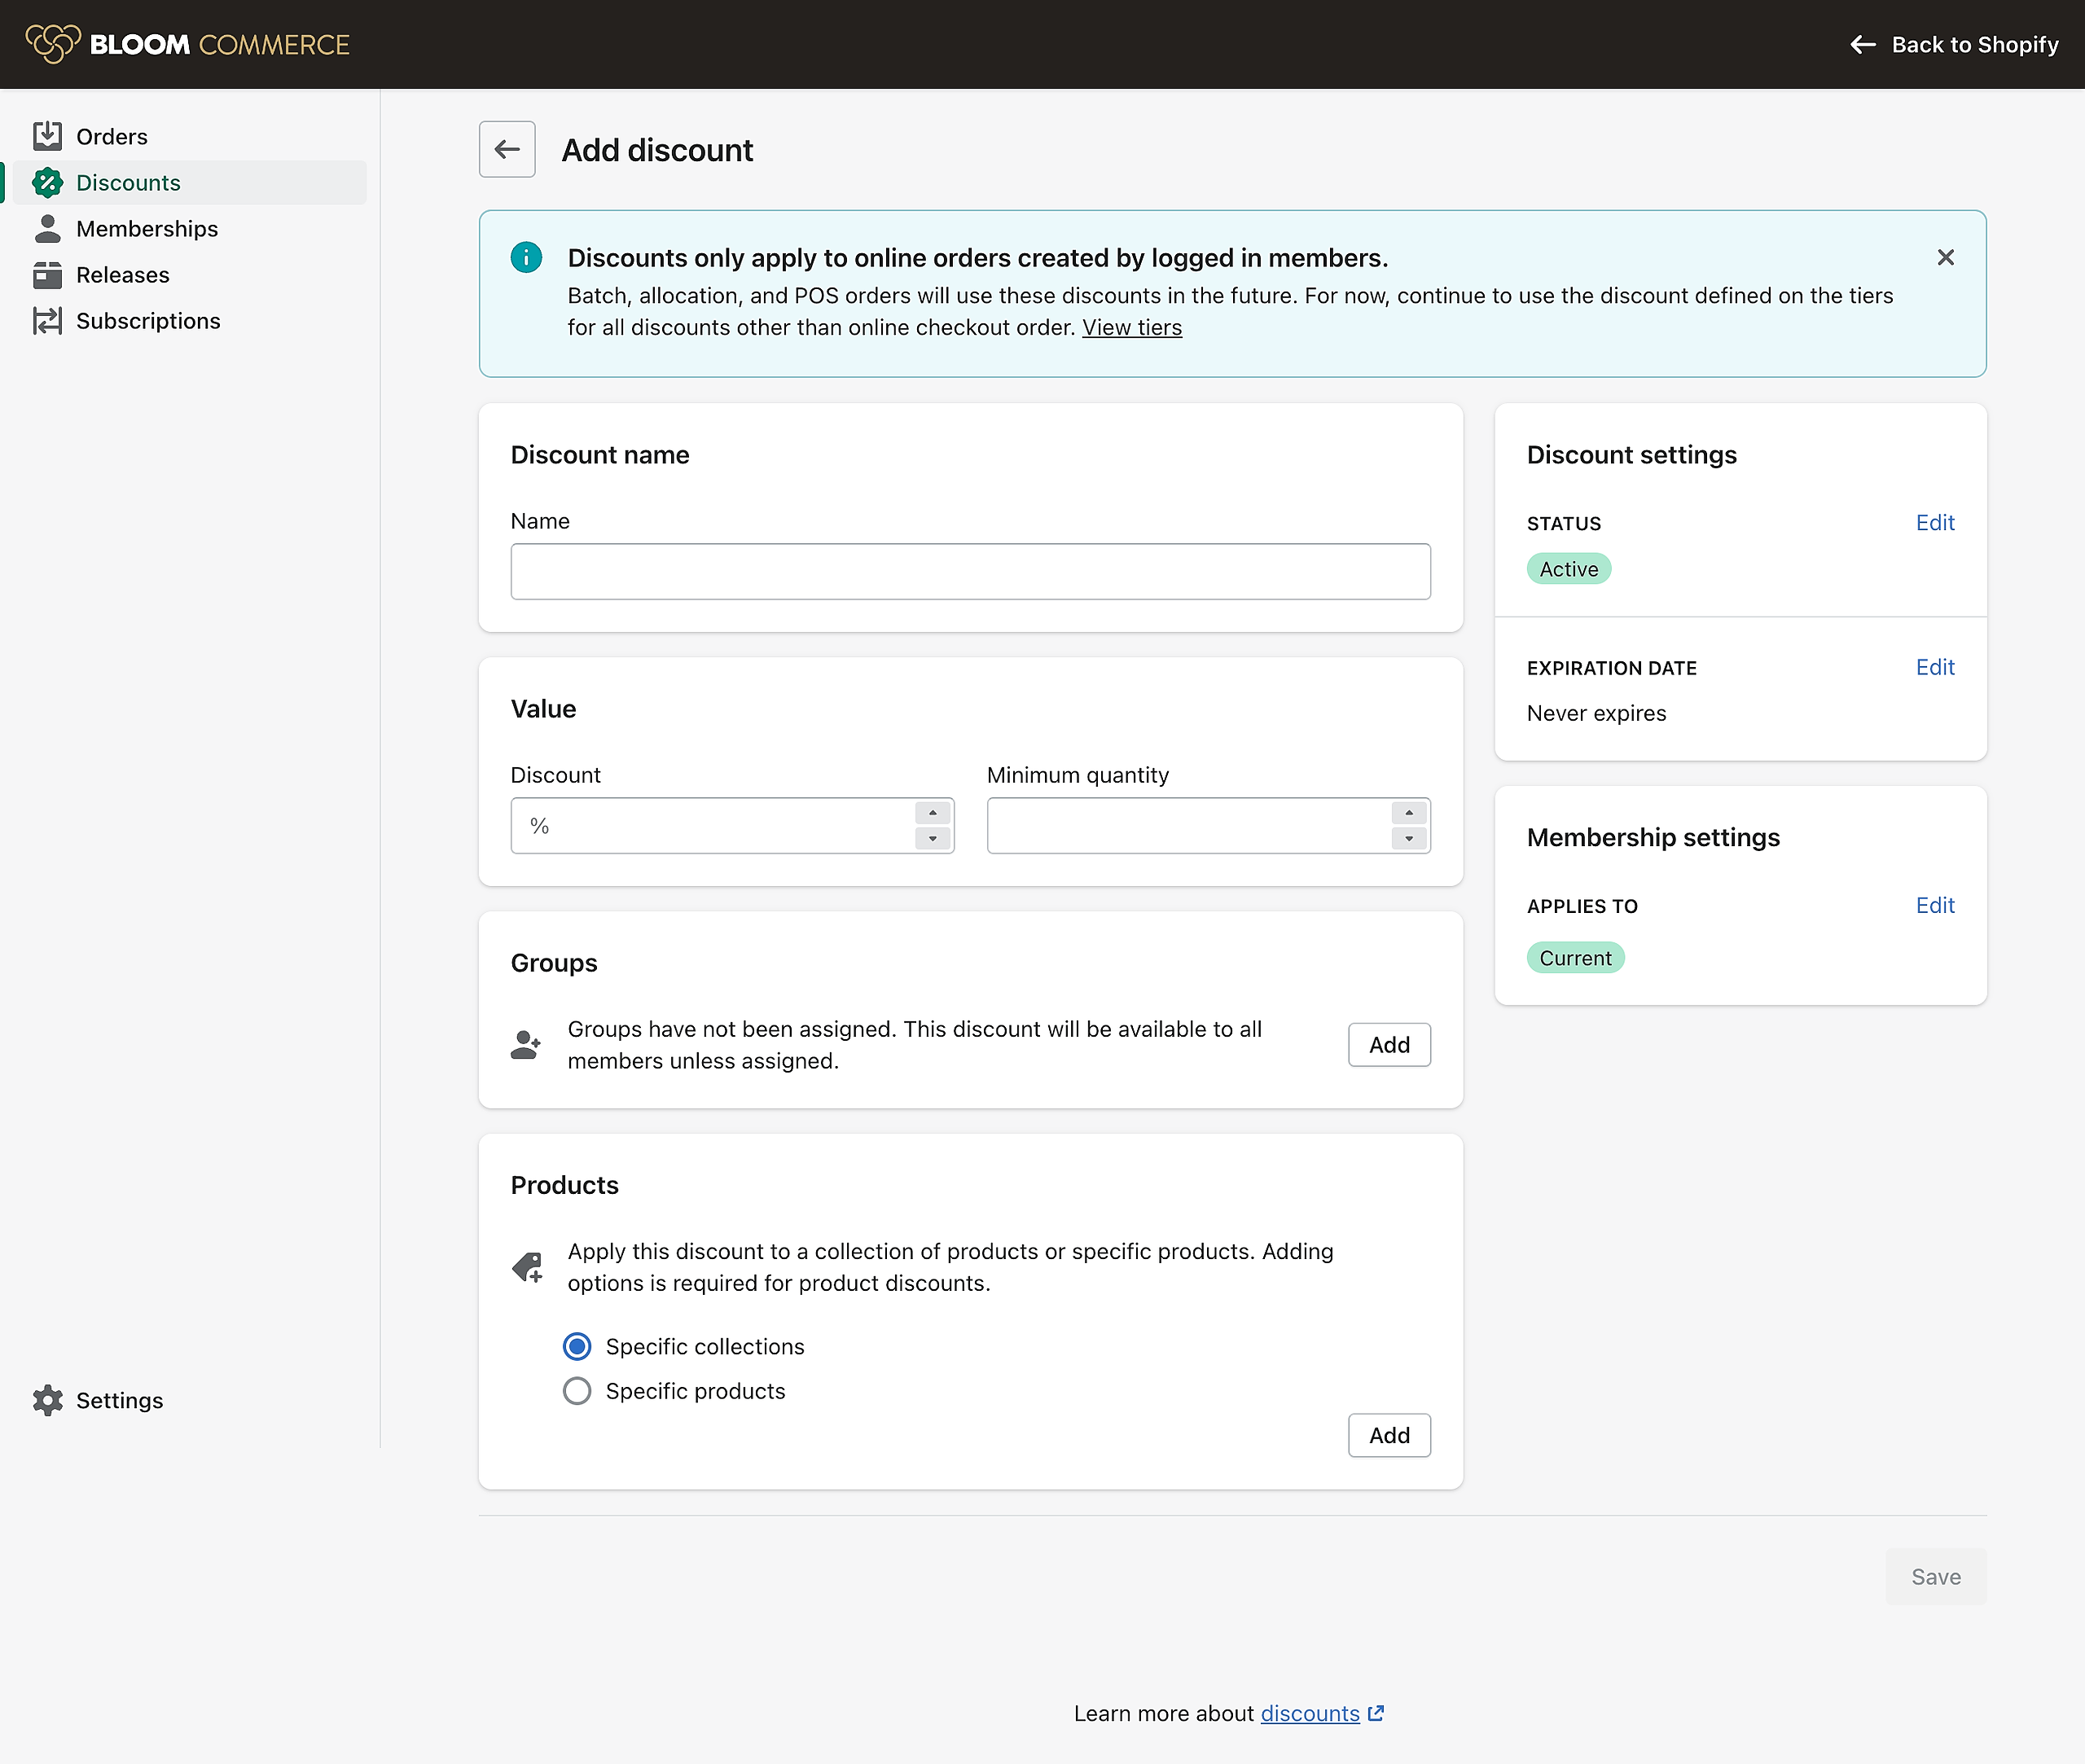
Task: Decrease the Minimum quantity with down arrow
Action: [x=1408, y=838]
